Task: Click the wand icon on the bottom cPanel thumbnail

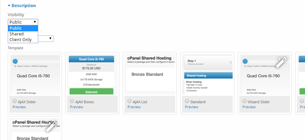Action: pyautogui.click(x=51, y=127)
